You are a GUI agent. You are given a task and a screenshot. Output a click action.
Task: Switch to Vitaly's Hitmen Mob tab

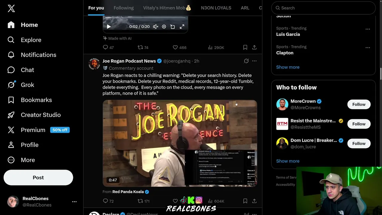pyautogui.click(x=167, y=8)
